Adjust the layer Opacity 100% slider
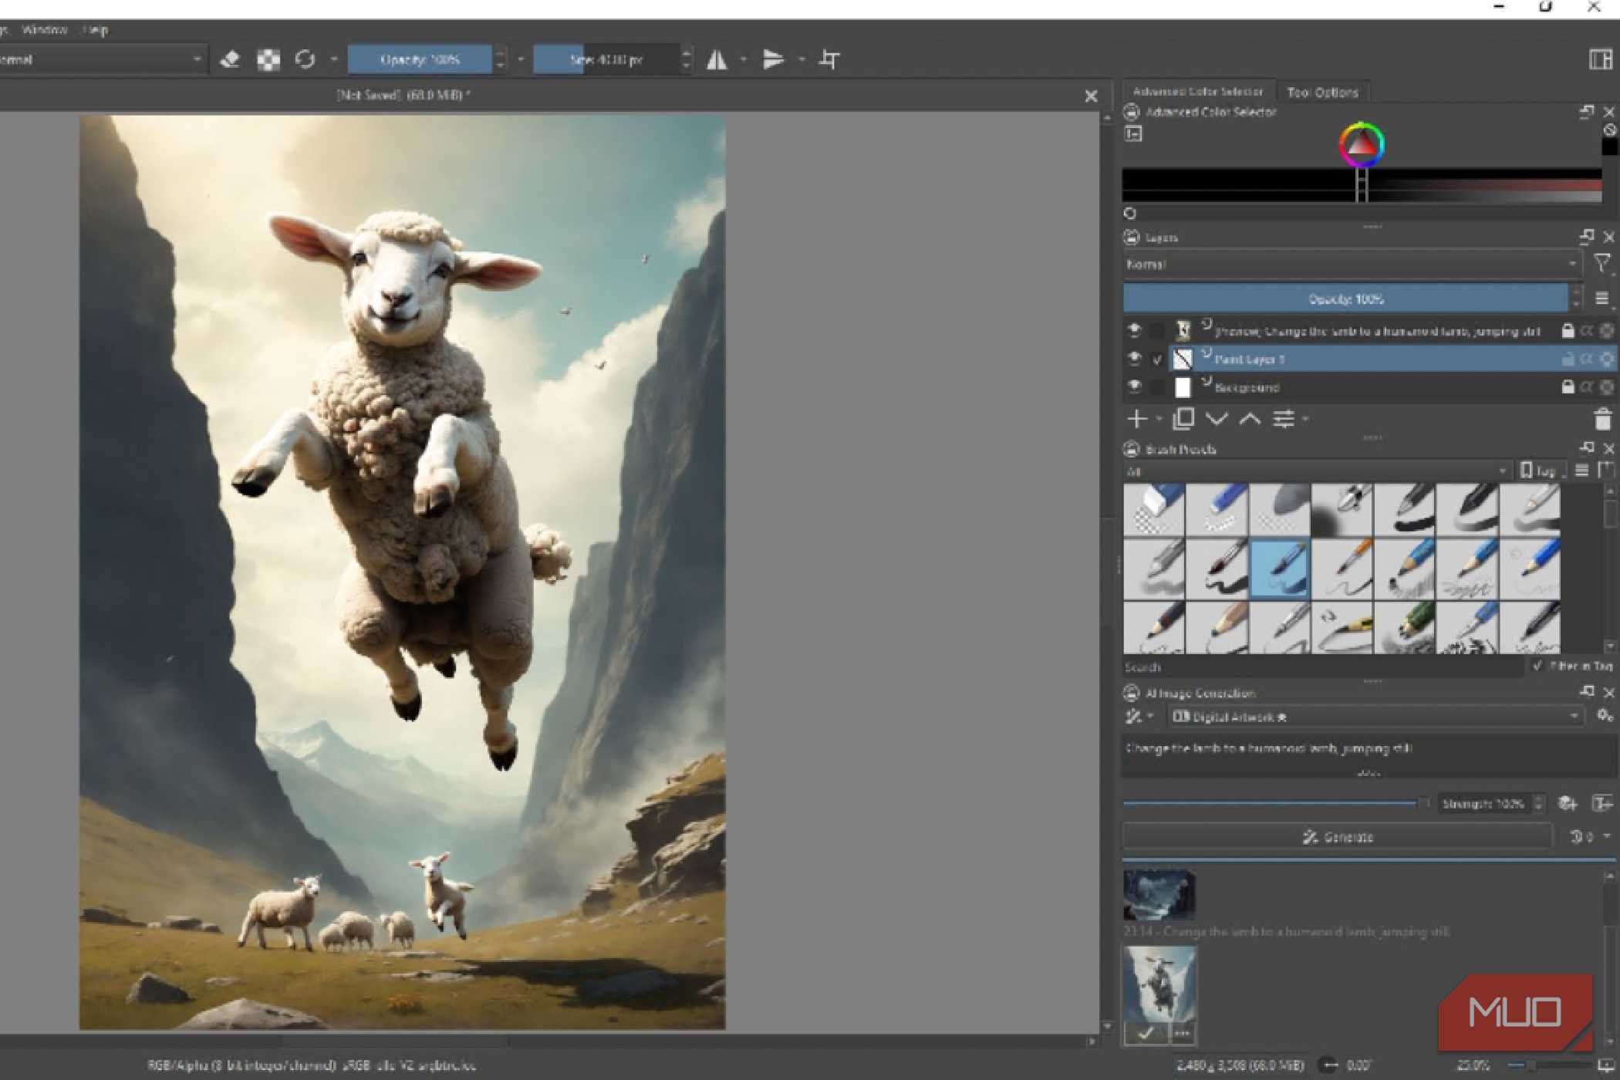The height and width of the screenshot is (1080, 1620). point(1345,299)
